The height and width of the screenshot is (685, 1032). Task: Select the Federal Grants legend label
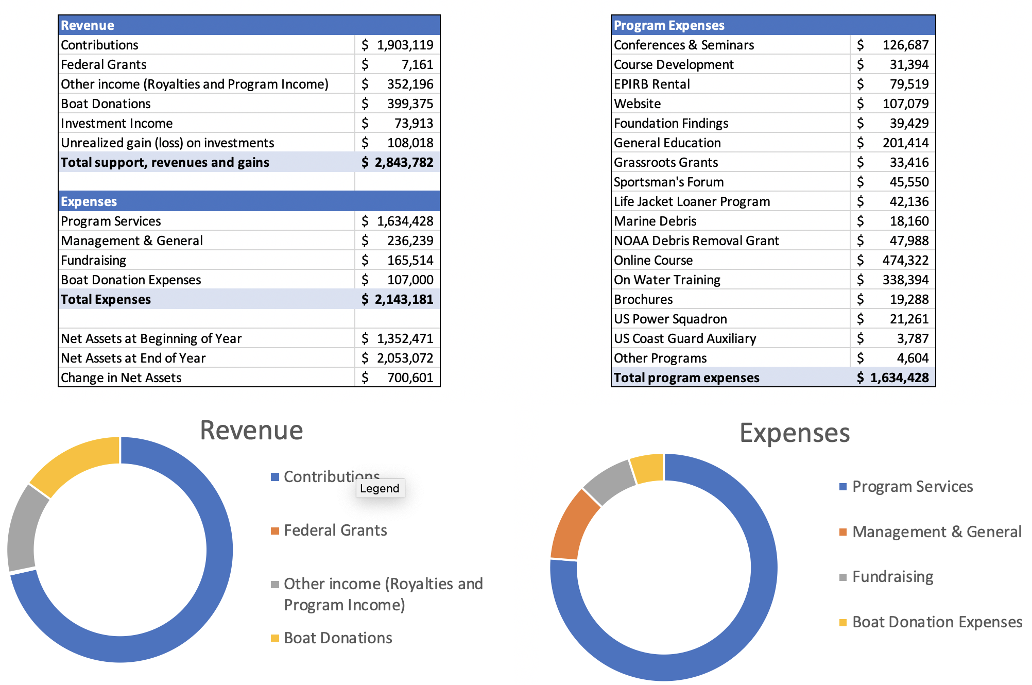(335, 530)
